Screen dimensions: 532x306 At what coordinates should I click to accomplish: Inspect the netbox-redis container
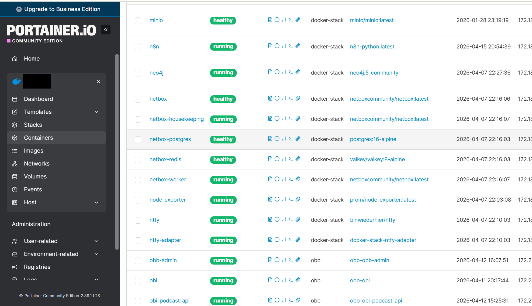[277, 159]
